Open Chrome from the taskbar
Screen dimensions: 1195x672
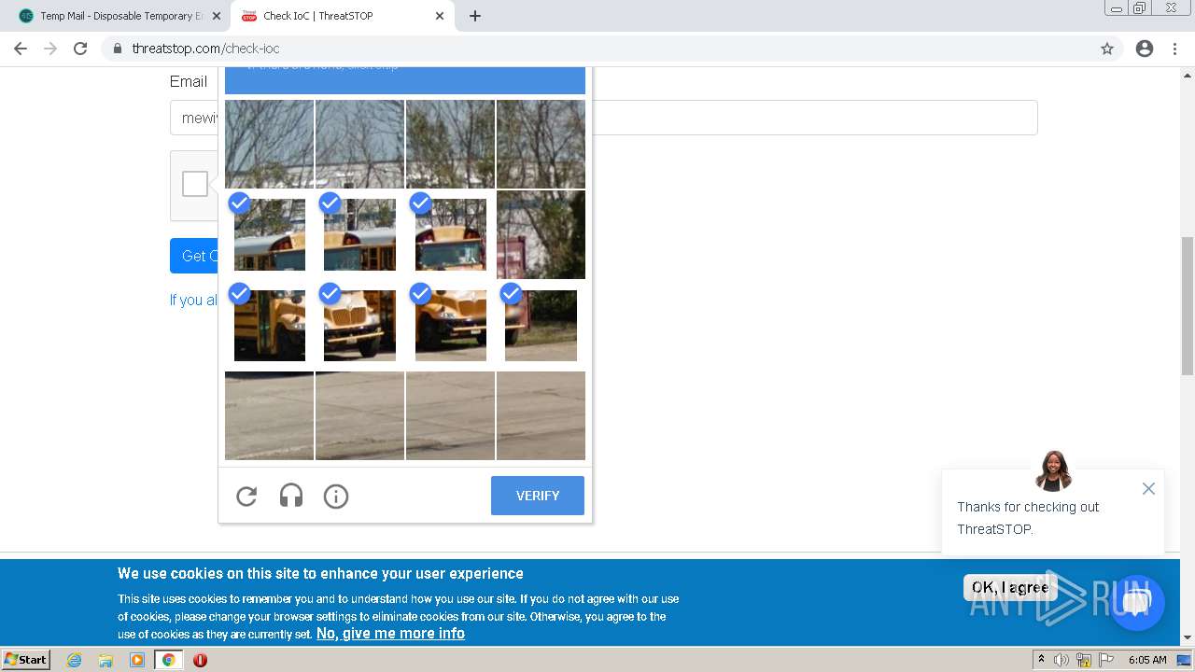pyautogui.click(x=168, y=660)
